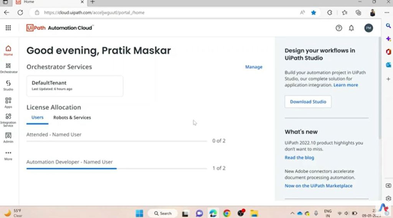The image size is (393, 218).
Task: Open the app launcher grid icon
Action: click(x=8, y=28)
